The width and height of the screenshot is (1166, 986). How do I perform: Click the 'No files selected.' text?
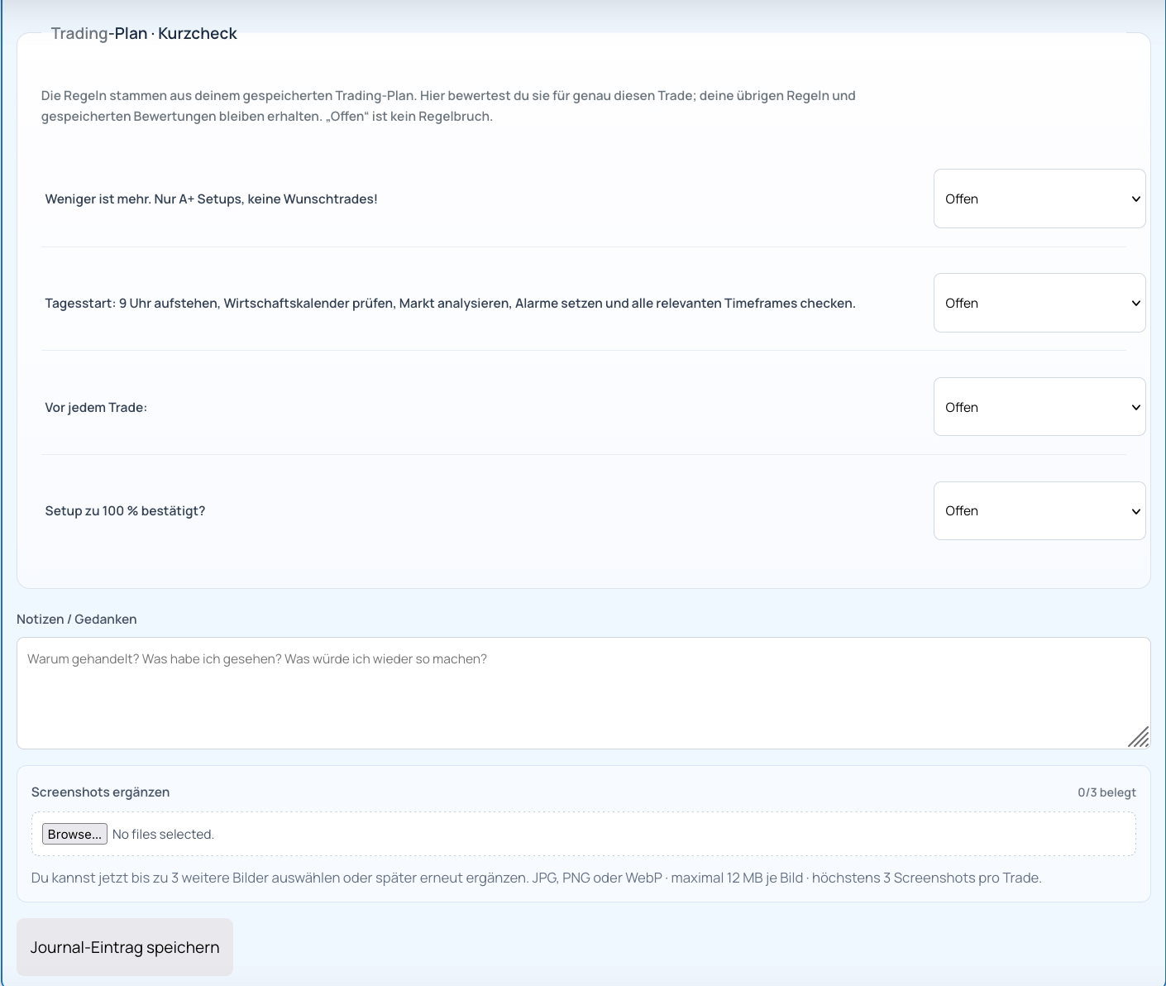pyautogui.click(x=163, y=834)
